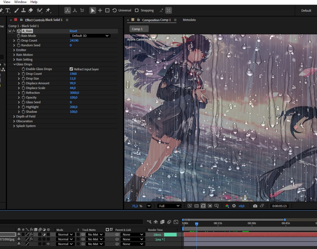Select the Eraser tool
The width and height of the screenshot is (317, 249).
(x=31, y=11)
